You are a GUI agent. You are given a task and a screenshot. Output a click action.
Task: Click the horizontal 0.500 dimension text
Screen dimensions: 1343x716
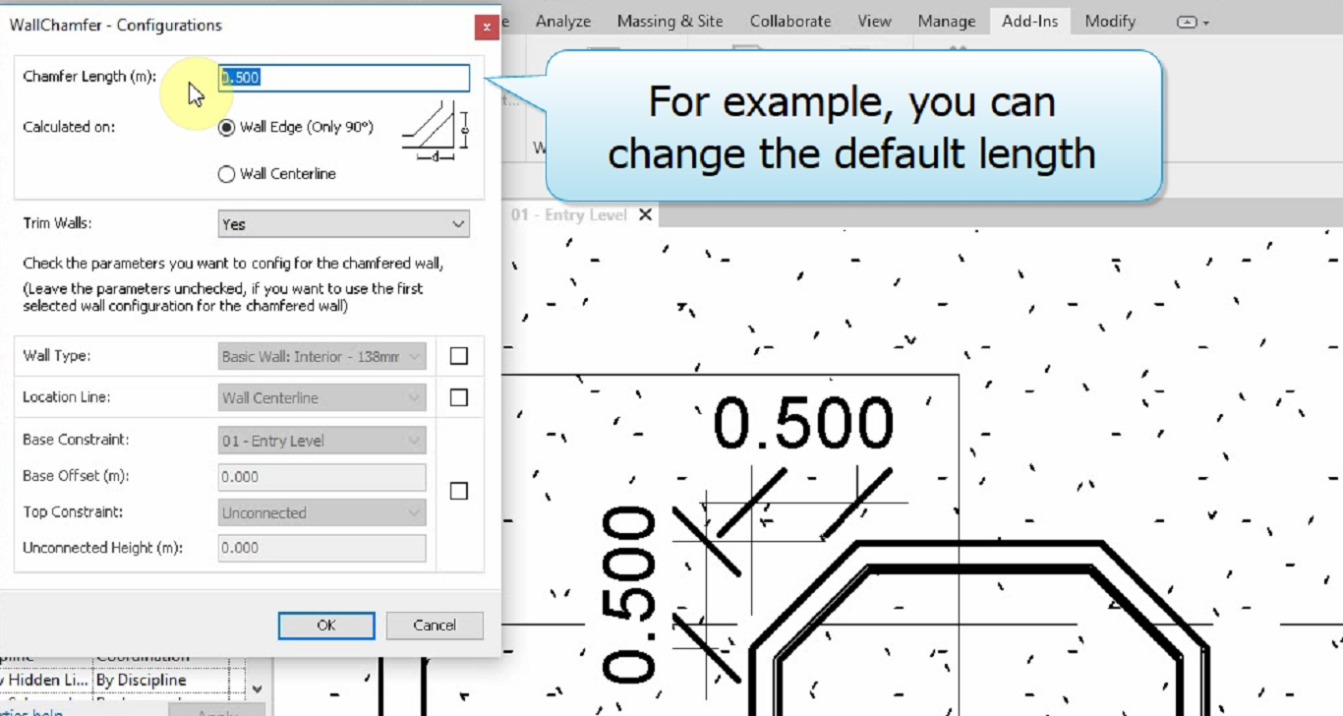803,425
